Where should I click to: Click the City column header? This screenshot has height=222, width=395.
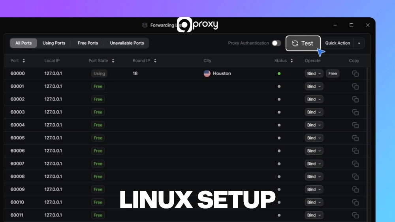coord(207,61)
